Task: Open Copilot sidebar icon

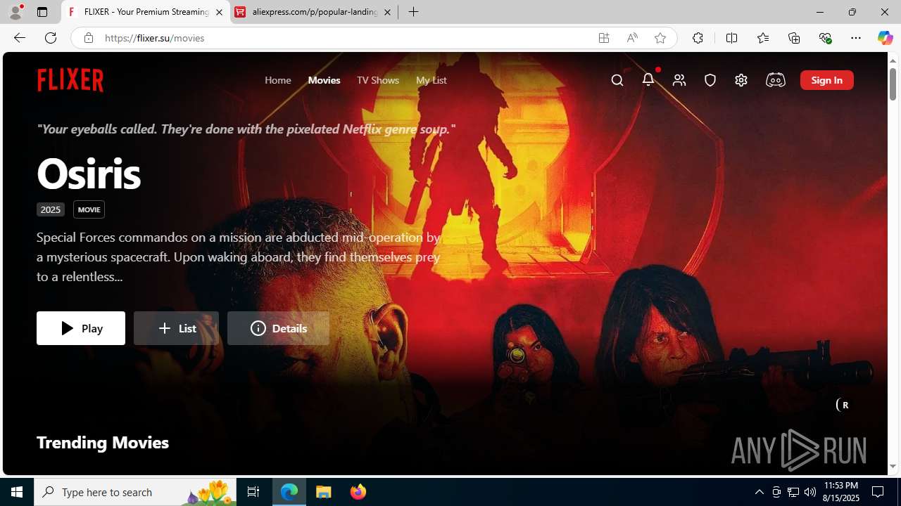Action: (885, 38)
